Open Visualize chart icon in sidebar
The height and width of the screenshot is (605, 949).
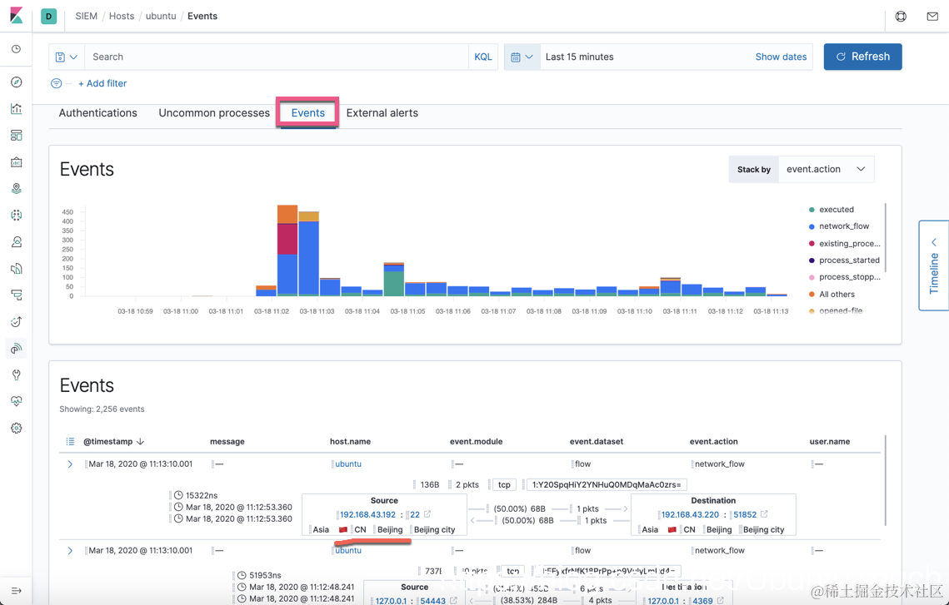[17, 109]
